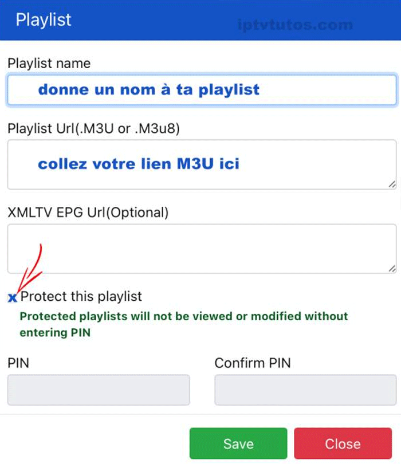Click the Playlist name input field
The image size is (401, 464).
pos(202,90)
